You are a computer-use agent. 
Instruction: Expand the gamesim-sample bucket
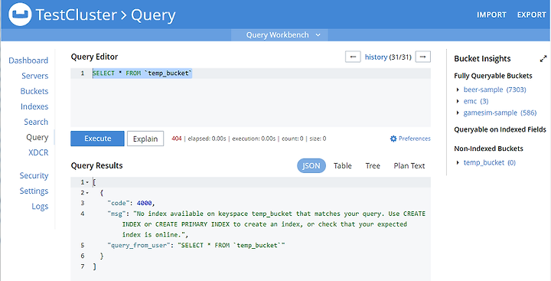(458, 113)
